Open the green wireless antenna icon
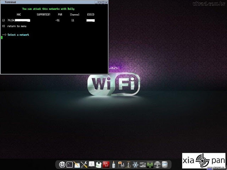 point(150,164)
